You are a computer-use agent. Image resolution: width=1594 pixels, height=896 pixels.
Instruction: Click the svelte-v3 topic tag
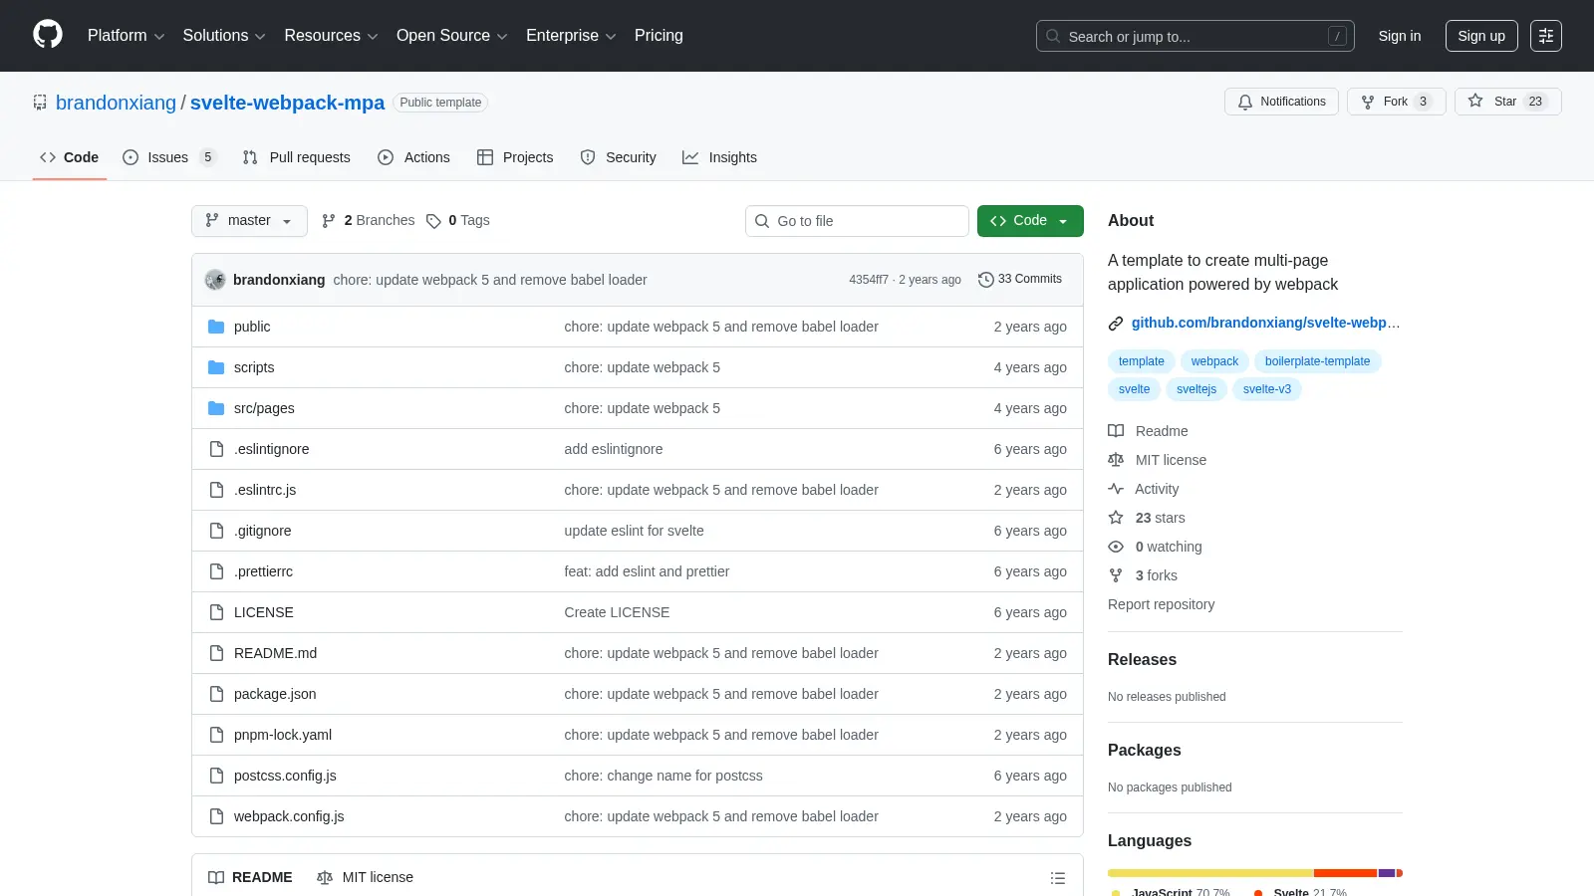(x=1266, y=389)
